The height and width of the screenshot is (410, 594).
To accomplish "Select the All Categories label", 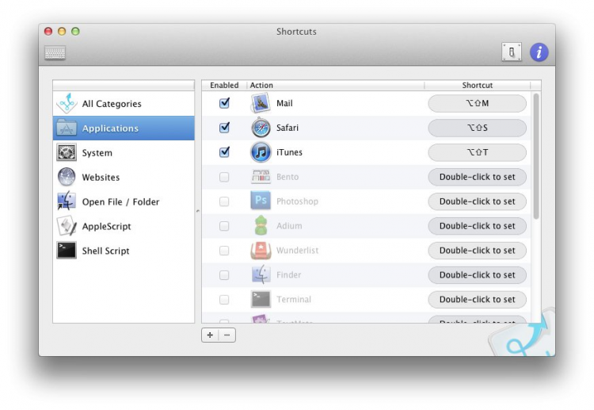I will [x=112, y=104].
